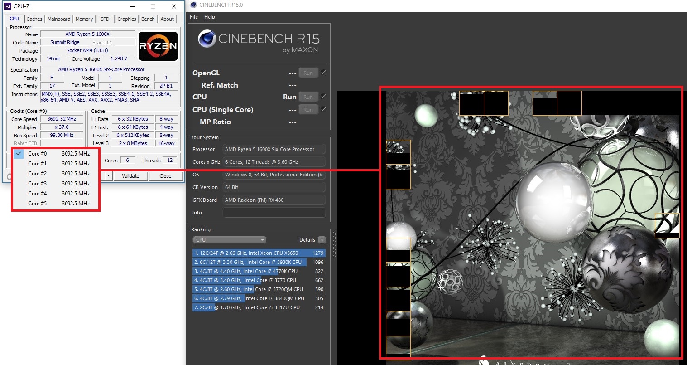Open the Memory tab in CPU-Z

tap(84, 19)
